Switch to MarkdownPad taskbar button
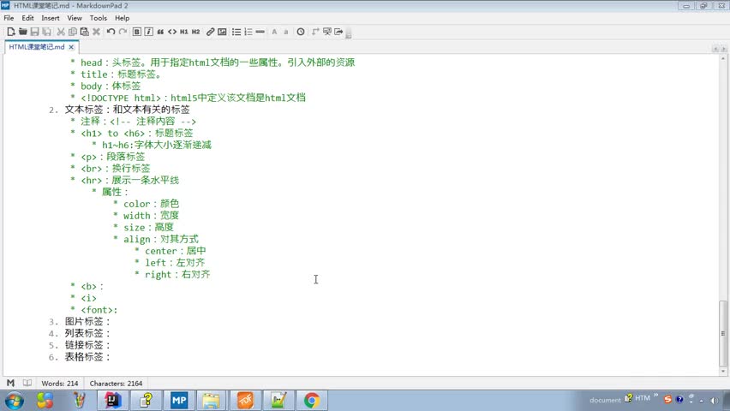The image size is (730, 411). coord(179,400)
